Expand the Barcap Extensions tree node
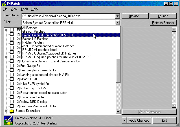Viewport: 180px width, 127px height. [6, 111]
